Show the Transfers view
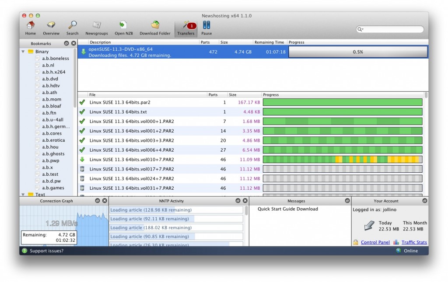448x282 pixels. 185,28
